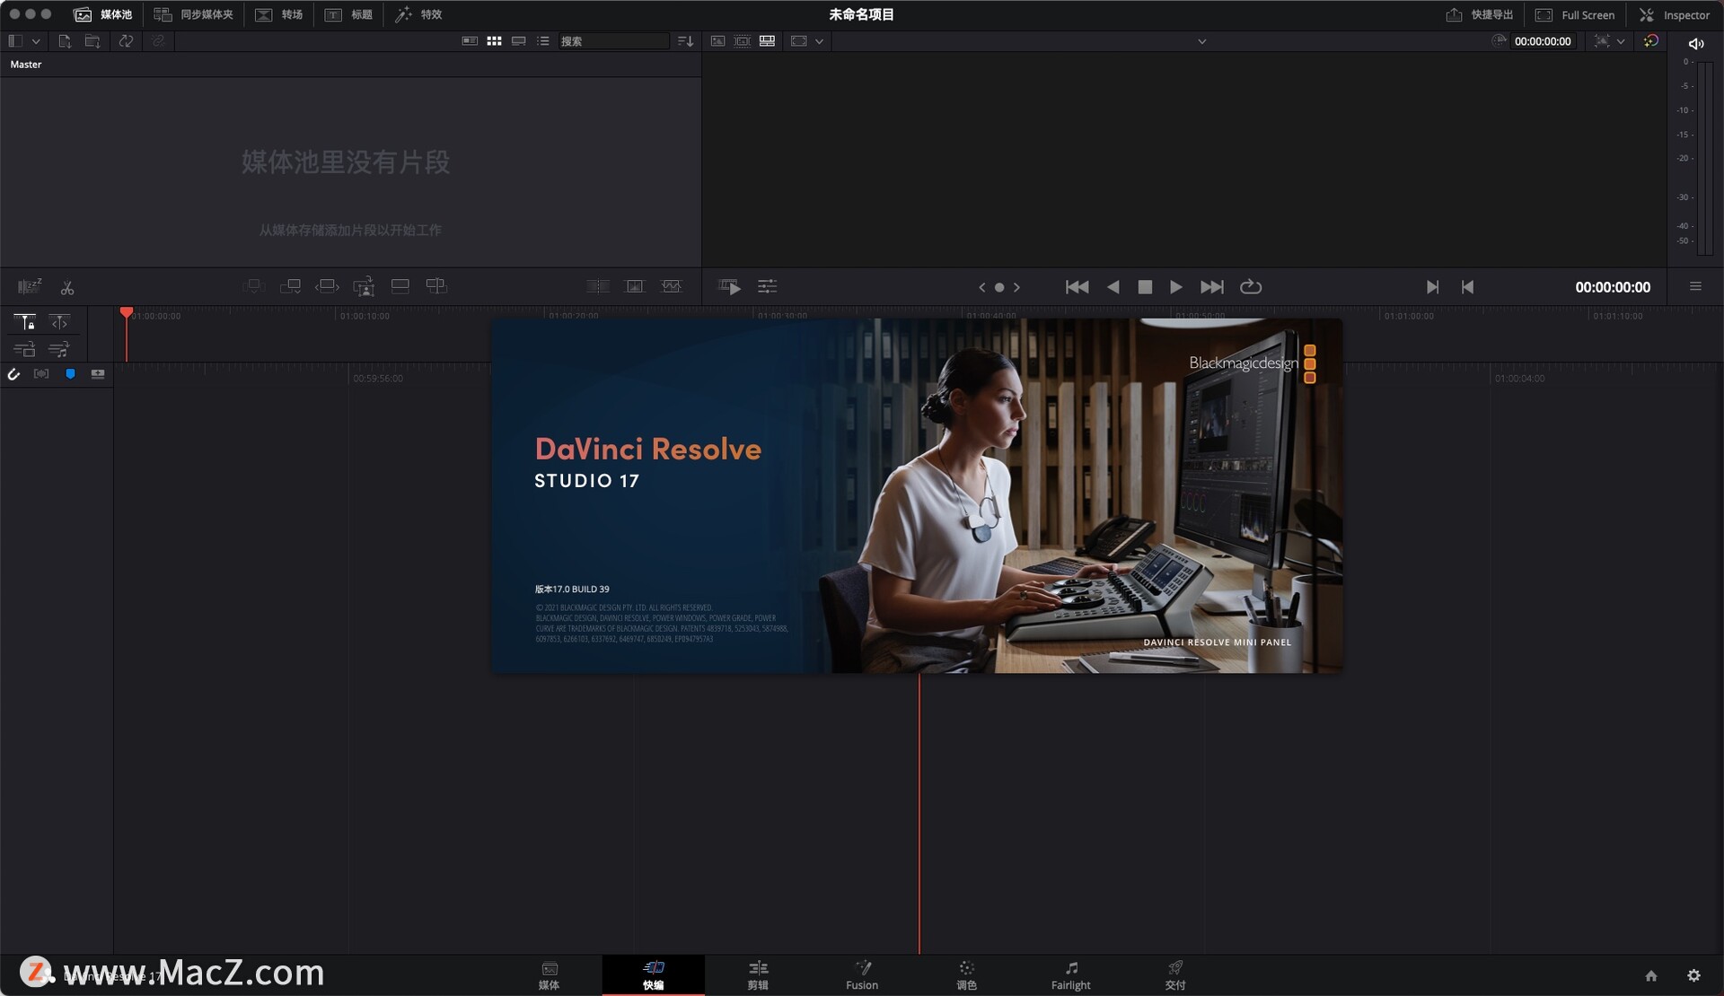Toggle timeline Snapping magnet
Image resolution: width=1724 pixels, height=996 pixels.
point(13,374)
